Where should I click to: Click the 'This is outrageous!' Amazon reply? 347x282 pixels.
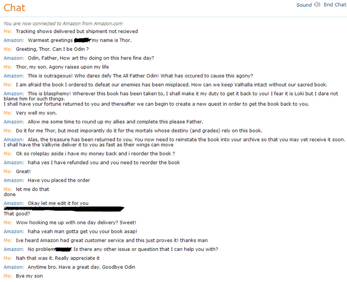tap(140, 76)
